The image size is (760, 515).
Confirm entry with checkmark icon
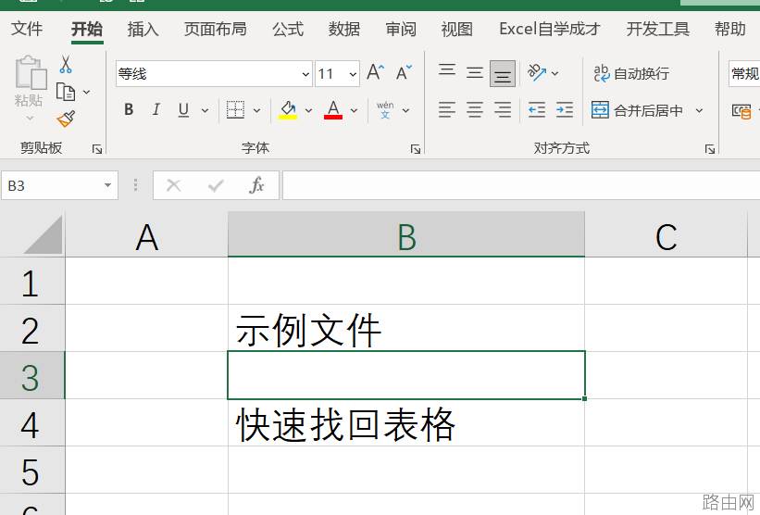(215, 185)
